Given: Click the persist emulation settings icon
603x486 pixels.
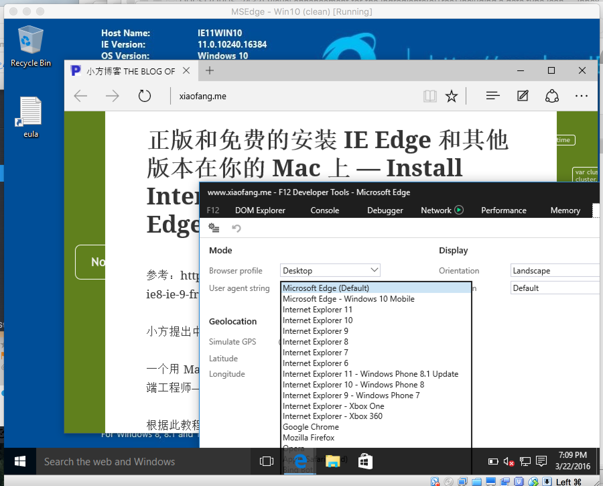Looking at the screenshot, I should coord(214,228).
